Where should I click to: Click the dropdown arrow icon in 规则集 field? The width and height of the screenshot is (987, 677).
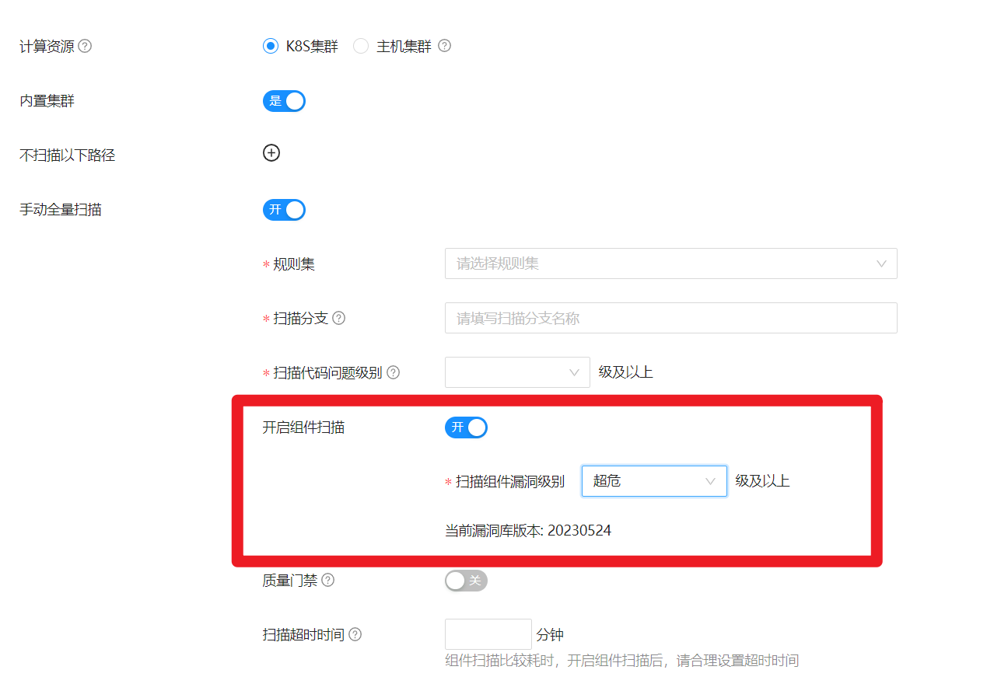click(x=881, y=263)
